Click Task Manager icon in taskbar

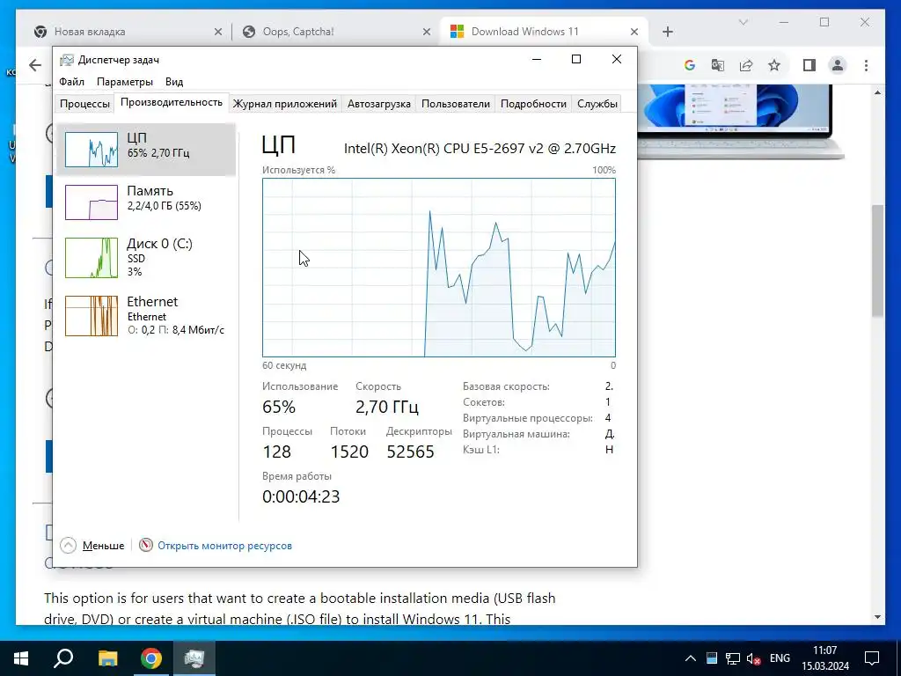pos(194,658)
